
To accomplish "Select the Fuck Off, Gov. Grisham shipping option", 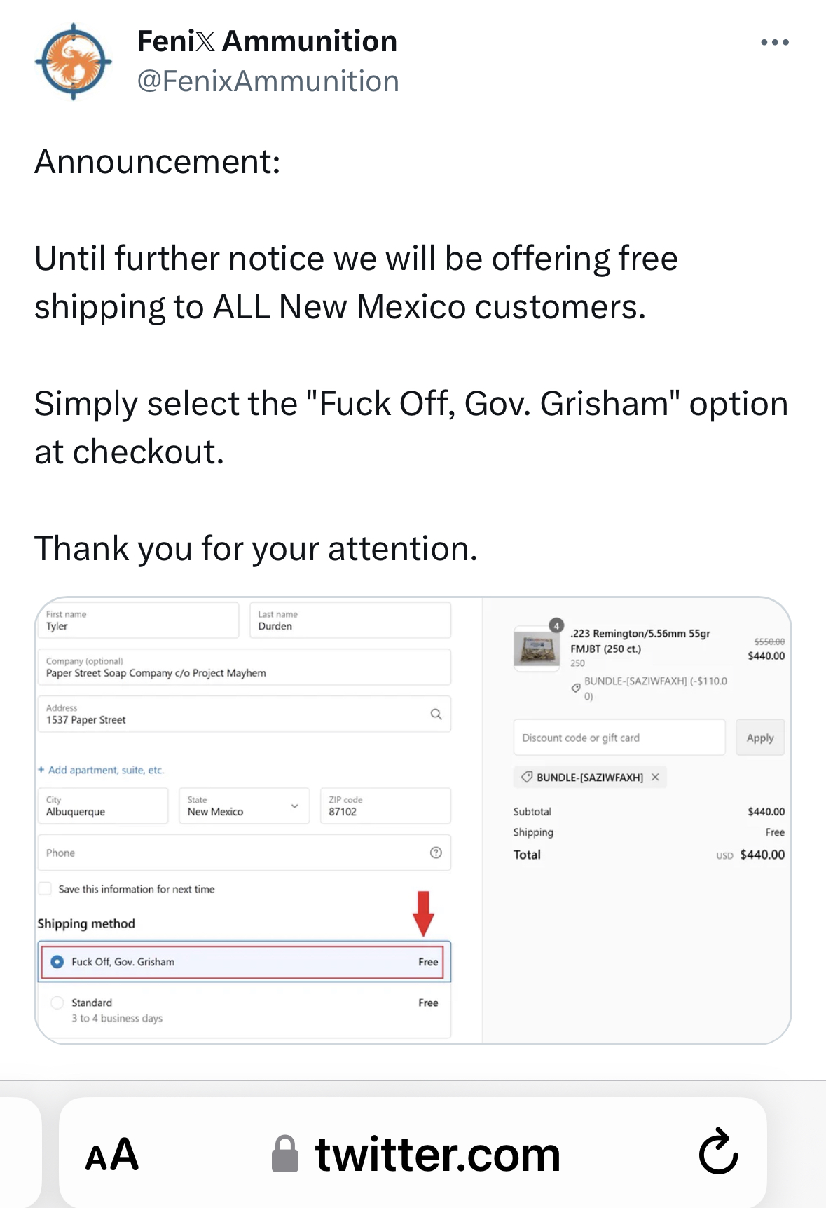I will pyautogui.click(x=245, y=962).
